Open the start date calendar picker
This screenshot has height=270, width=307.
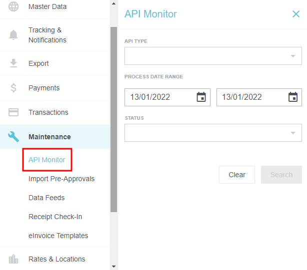(201, 97)
